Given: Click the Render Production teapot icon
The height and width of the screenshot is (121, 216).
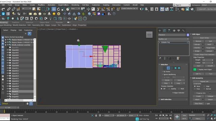Looking at the screenshot, I should point(192,9).
